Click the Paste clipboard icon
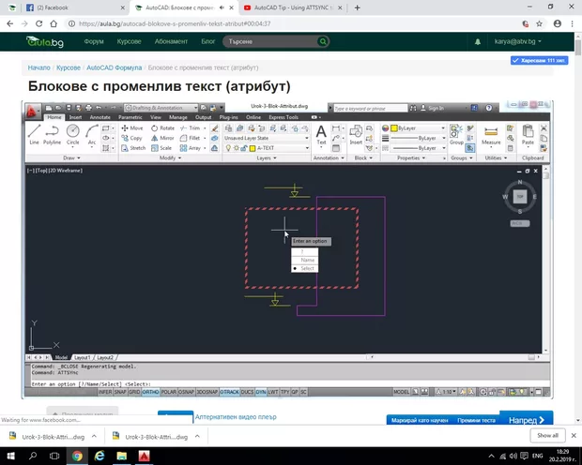This screenshot has height=465, width=582. (528, 134)
